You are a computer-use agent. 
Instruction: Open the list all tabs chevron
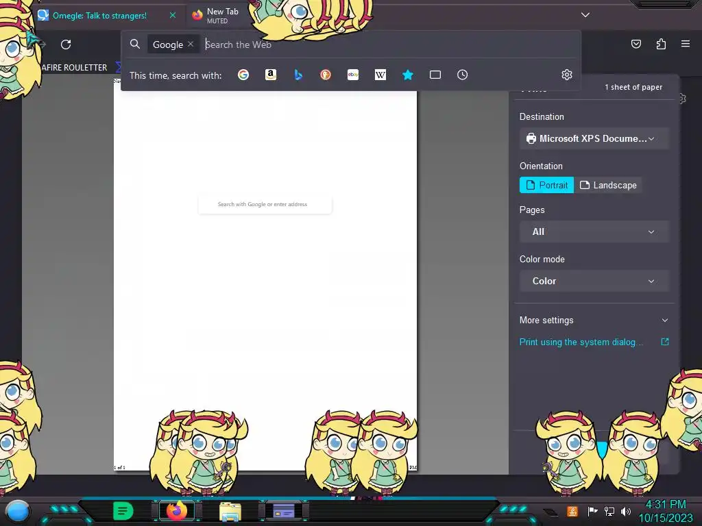(x=585, y=15)
